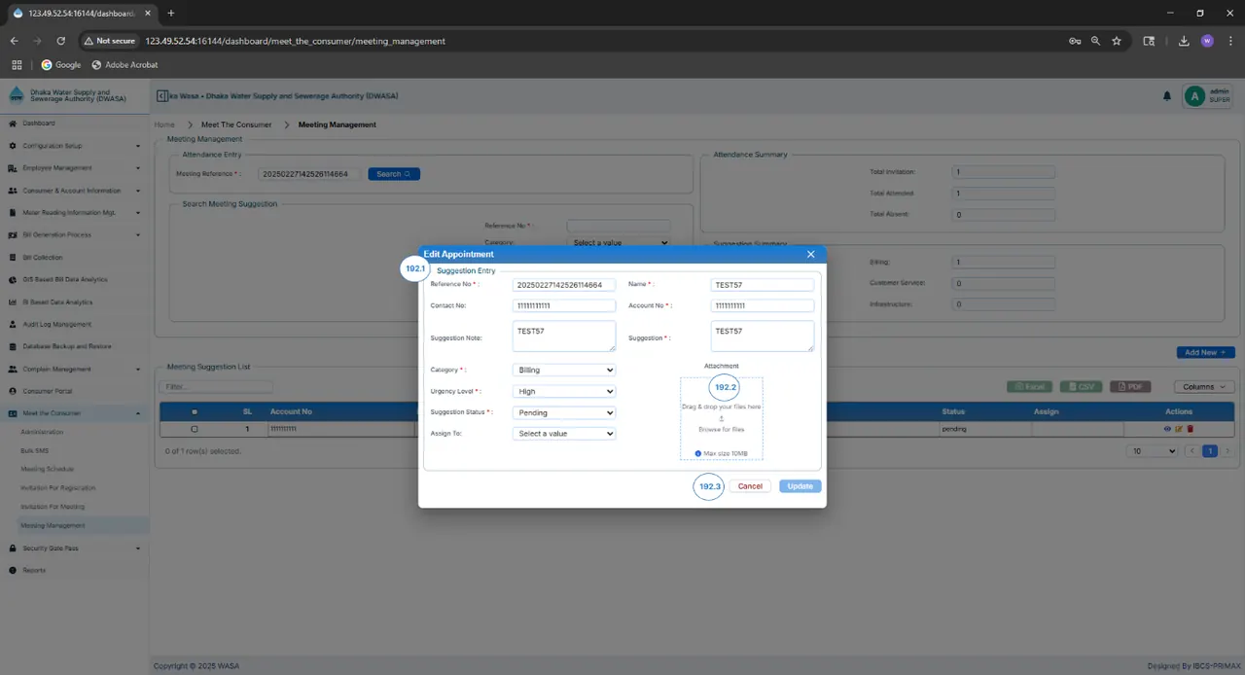Image resolution: width=1245 pixels, height=675 pixels.
Task: Click the Bill Collection sidebar icon
Action: click(x=13, y=258)
